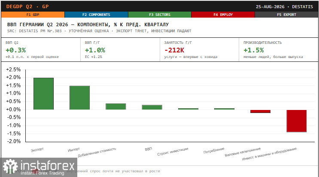The height and width of the screenshot is (177, 319).
Task: Click the ЕС +1.2% note
Action: [93, 57]
